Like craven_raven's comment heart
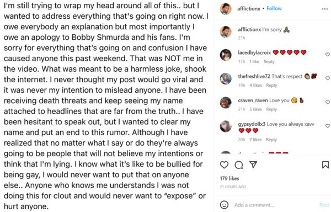 coord(327,102)
